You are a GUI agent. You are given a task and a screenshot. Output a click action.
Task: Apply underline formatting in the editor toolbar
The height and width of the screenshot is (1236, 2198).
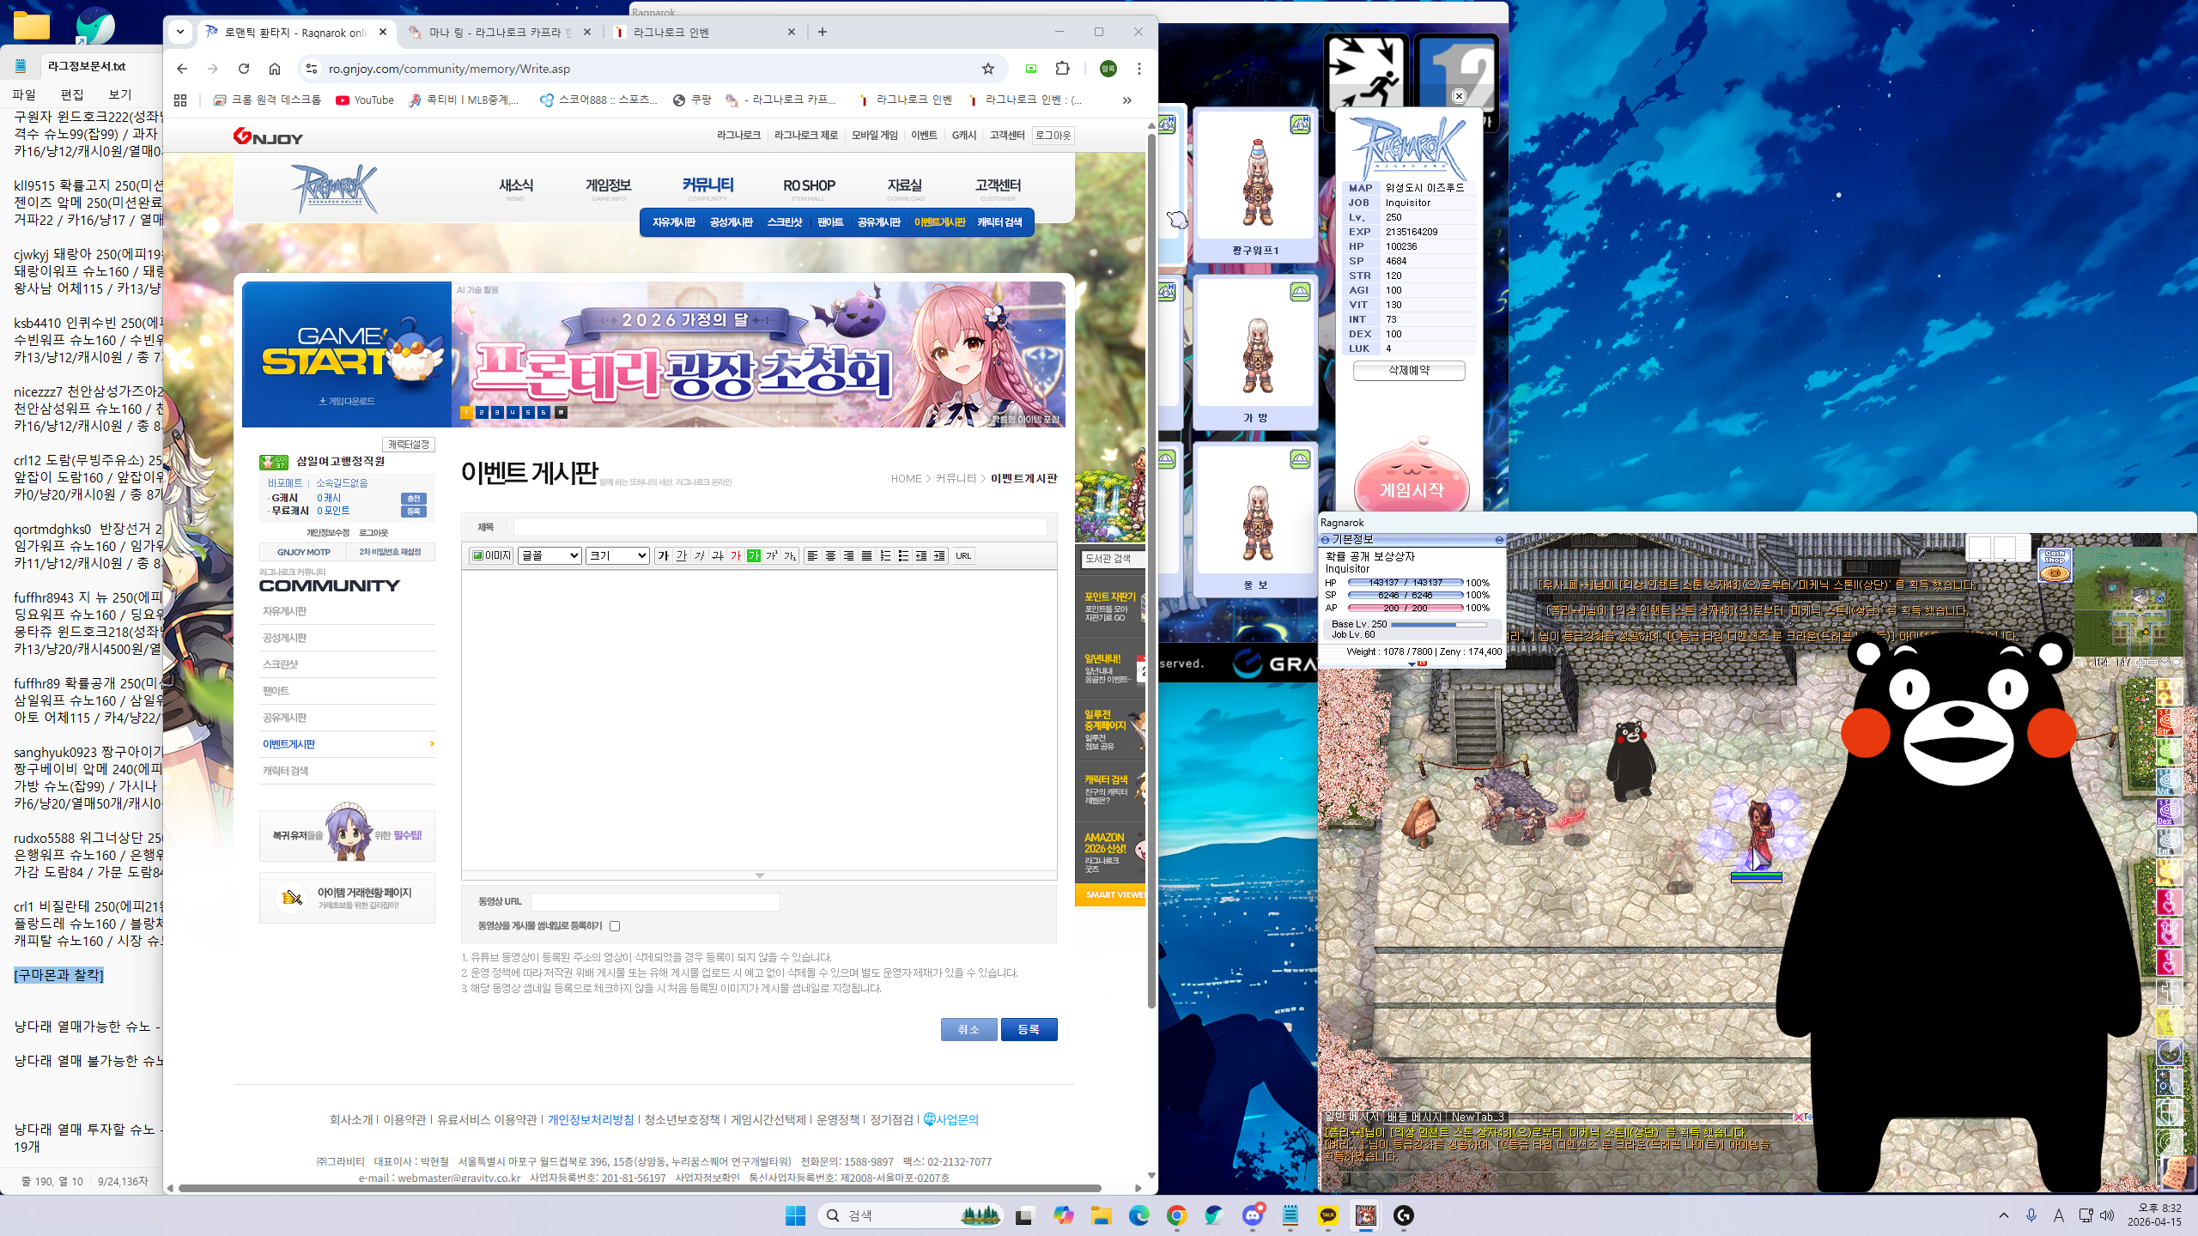[682, 555]
